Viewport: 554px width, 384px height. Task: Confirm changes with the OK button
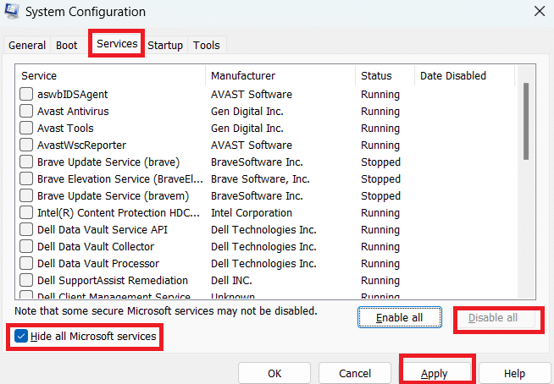coord(274,373)
